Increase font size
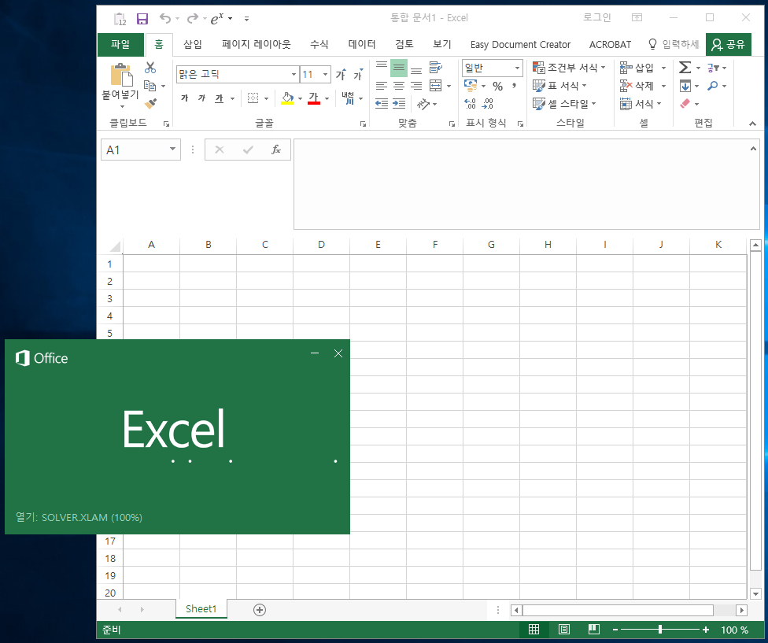This screenshot has height=643, width=768. [341, 75]
